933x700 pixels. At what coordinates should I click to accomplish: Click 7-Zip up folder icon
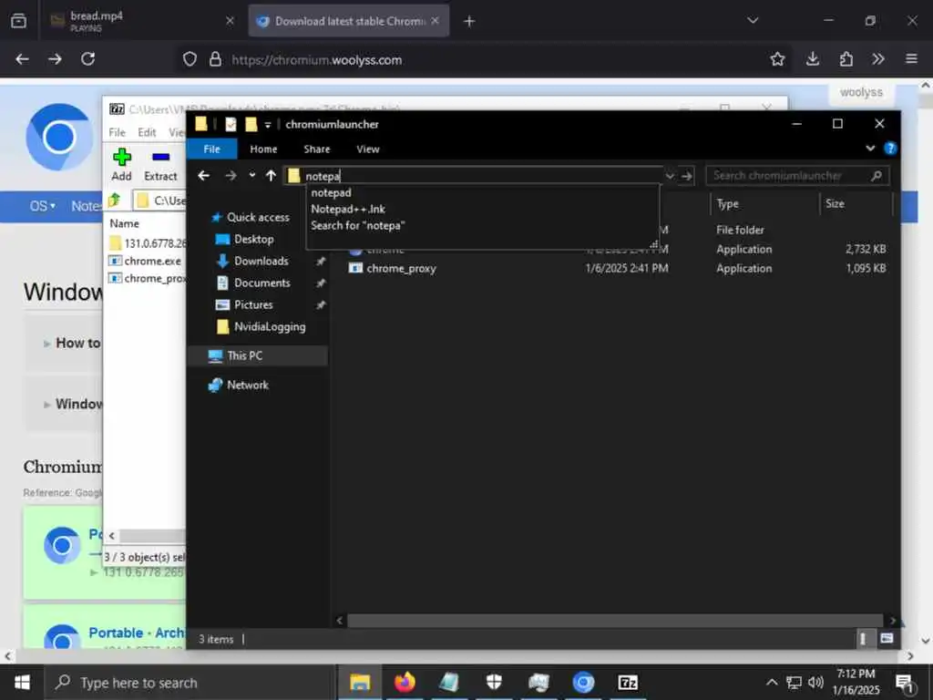[x=115, y=200]
